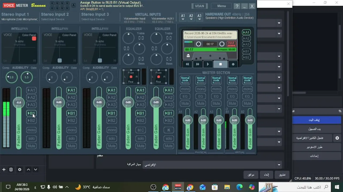
Task: Click the Stereo Input 1 Gate knob
Action: 26,77
